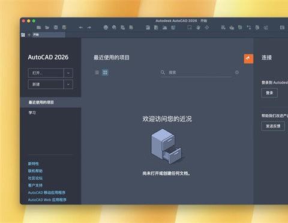Click the plus icon to add a new tab
The image size is (288, 223).
point(29,35)
